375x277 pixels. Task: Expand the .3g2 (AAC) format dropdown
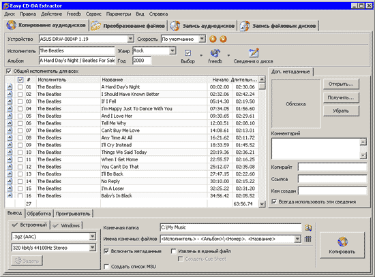coord(92,237)
